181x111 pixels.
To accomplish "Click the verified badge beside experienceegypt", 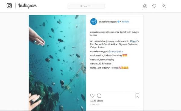I will click(119, 22).
